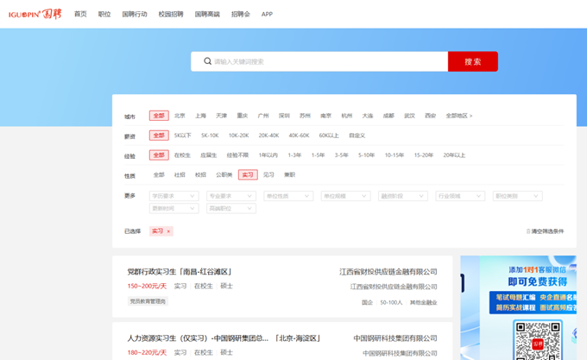Viewport: 587px width, 360px height.
Task: Select the 成都 city filter
Action: click(x=388, y=116)
